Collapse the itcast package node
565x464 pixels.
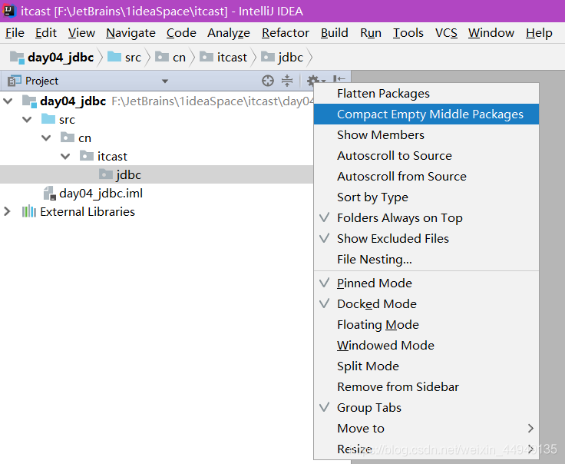[65, 156]
